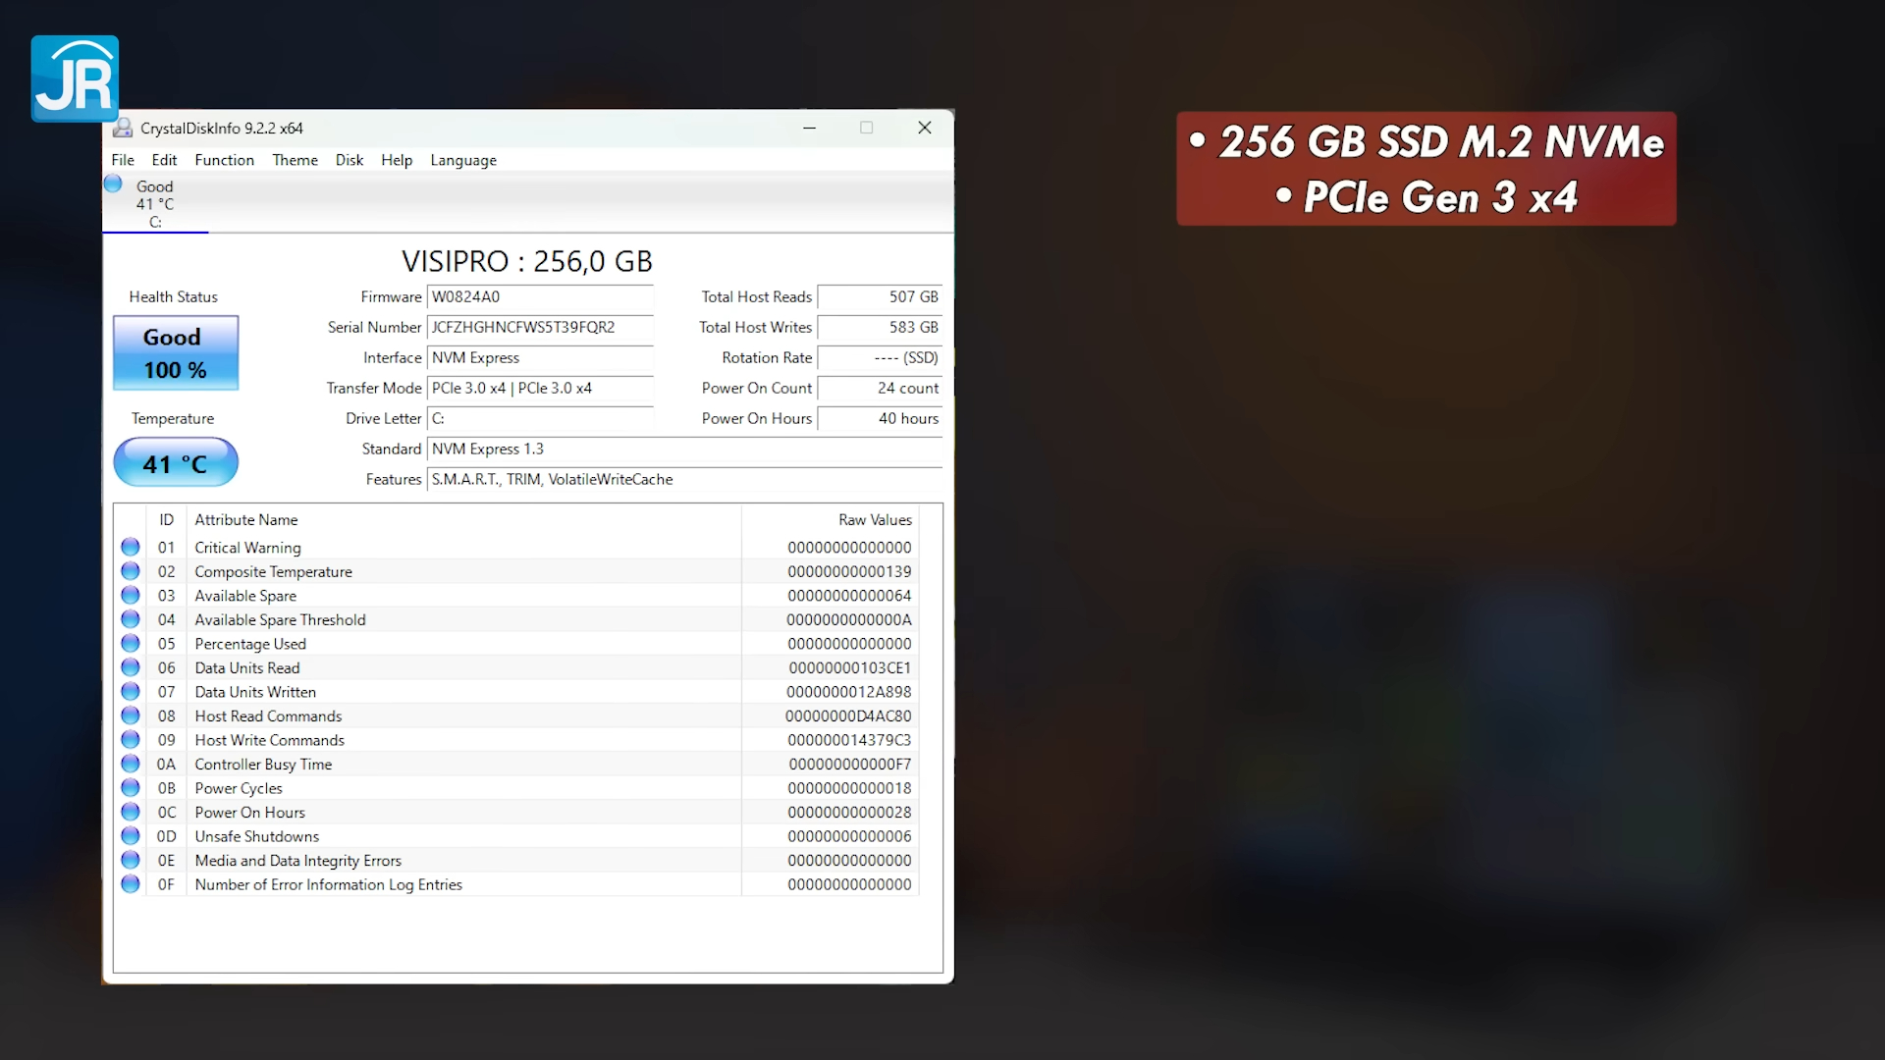The image size is (1885, 1060).
Task: Open the Function menu
Action: (x=225, y=160)
